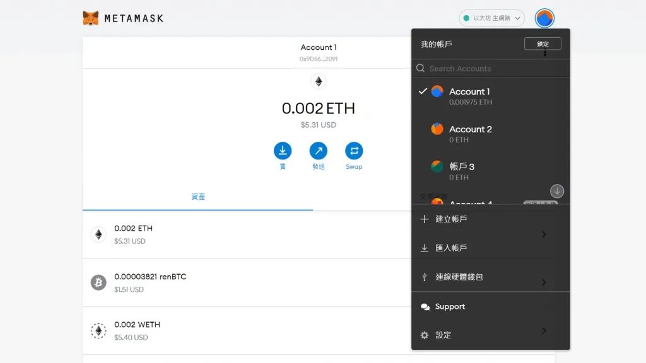Click the import icon beside 匯入帳戶
This screenshot has width=646, height=363.
425,248
